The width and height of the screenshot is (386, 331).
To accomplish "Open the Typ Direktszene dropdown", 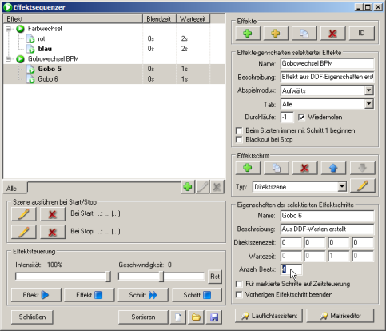I will 342,187.
